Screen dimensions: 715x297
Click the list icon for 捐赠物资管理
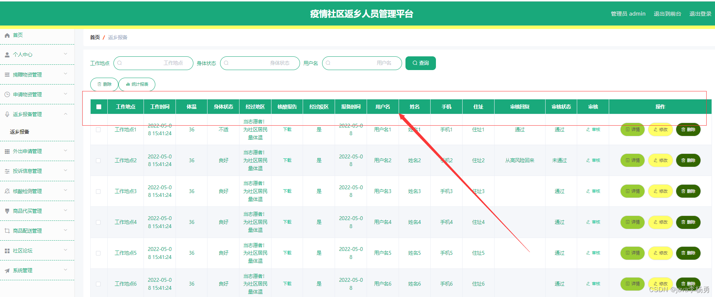point(7,75)
